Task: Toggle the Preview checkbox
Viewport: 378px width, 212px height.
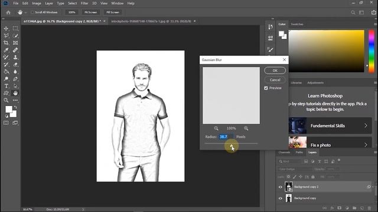Action: click(x=266, y=88)
